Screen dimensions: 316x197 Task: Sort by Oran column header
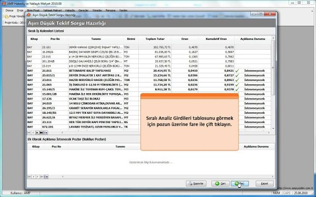tap(185, 39)
